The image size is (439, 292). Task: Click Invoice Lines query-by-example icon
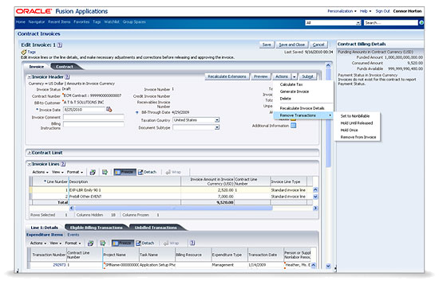(93, 172)
